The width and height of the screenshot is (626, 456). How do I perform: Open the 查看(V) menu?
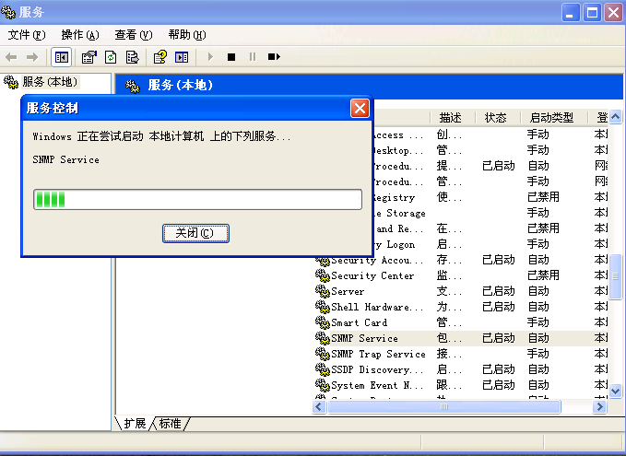[134, 35]
